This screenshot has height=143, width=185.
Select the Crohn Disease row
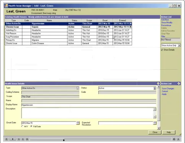pos(68,43)
